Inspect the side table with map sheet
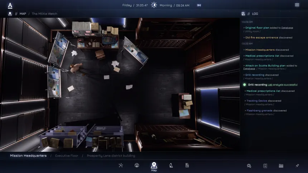This screenshot has height=173, width=308. [184, 105]
